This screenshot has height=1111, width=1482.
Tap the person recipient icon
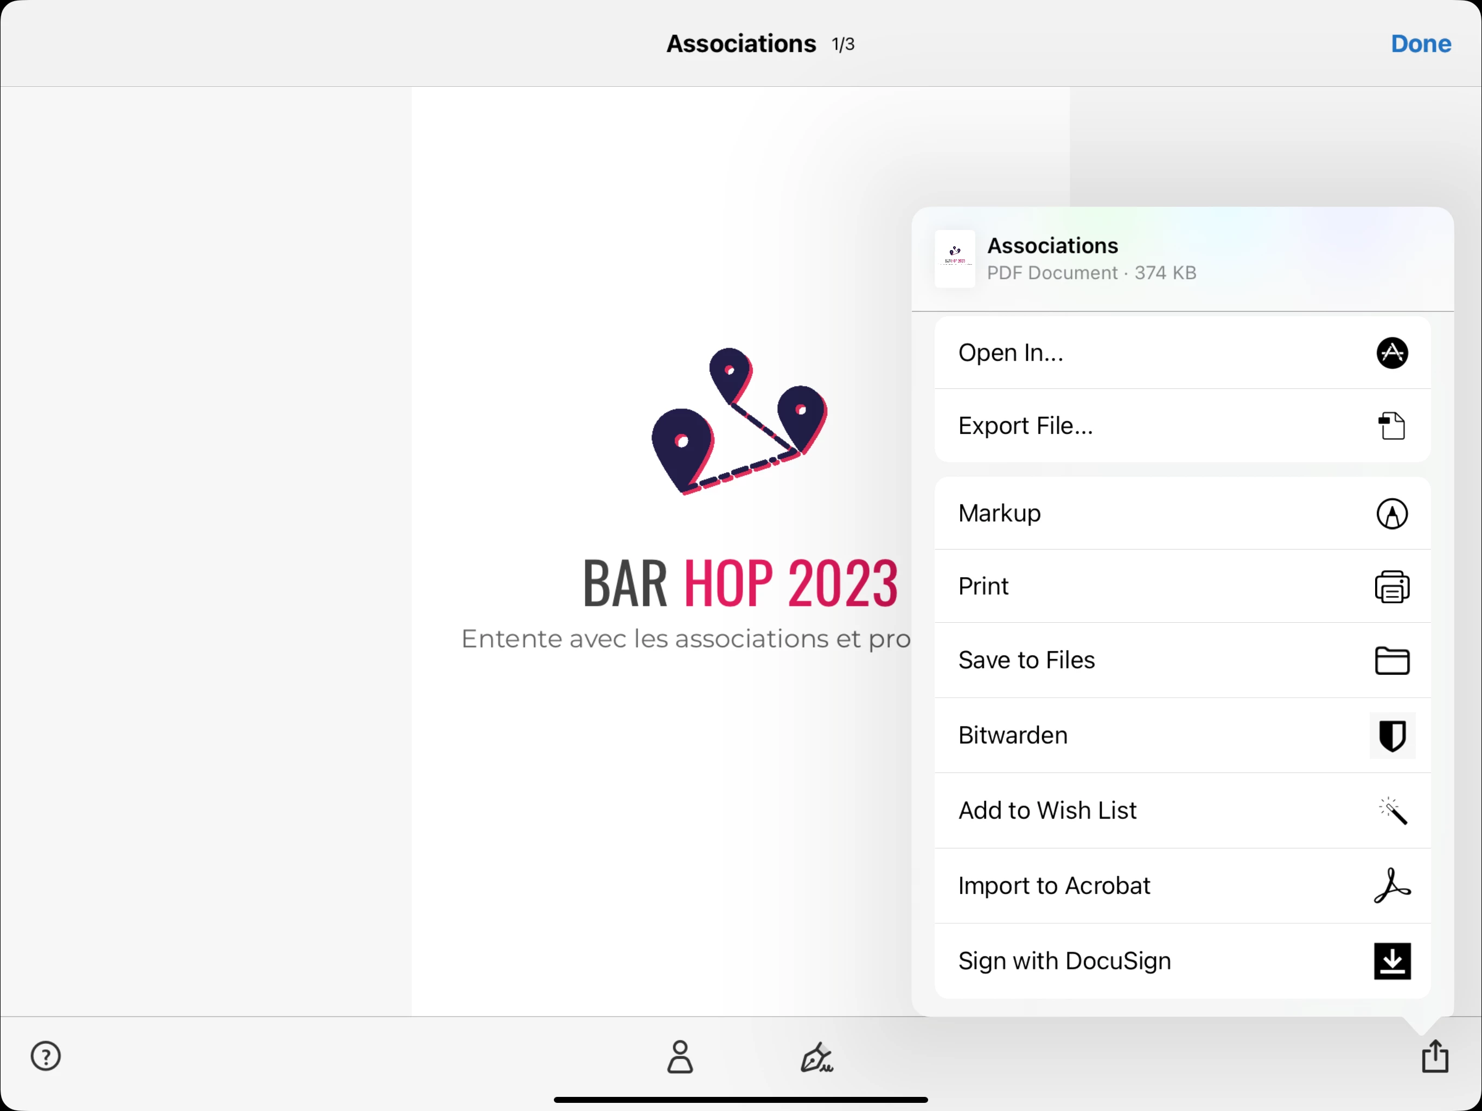click(680, 1057)
